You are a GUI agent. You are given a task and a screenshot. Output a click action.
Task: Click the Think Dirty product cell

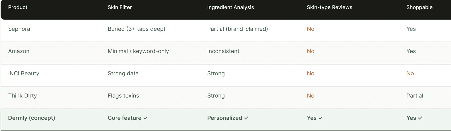tap(22, 96)
